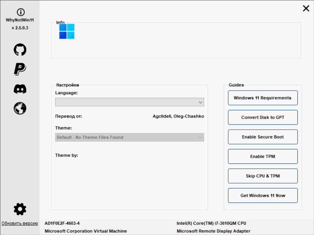Click the info icon above WhyNotWin11
Viewport: 314px width, 235px height.
click(x=21, y=12)
